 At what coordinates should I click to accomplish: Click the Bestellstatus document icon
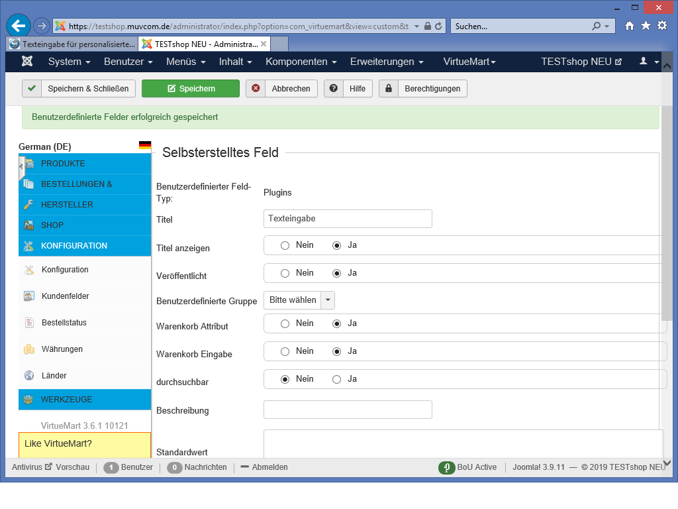[x=29, y=323]
